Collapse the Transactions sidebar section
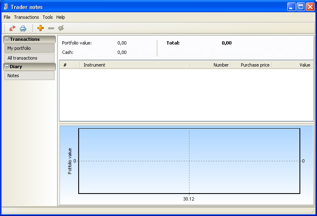 pyautogui.click(x=7, y=39)
